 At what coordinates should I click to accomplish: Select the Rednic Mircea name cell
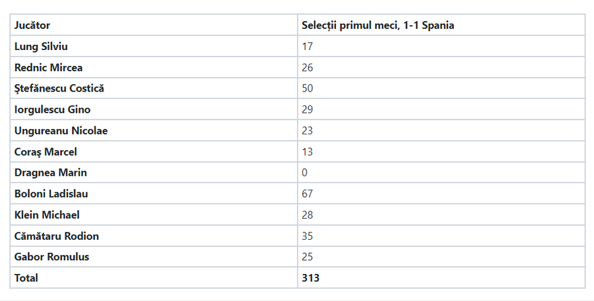pos(154,67)
